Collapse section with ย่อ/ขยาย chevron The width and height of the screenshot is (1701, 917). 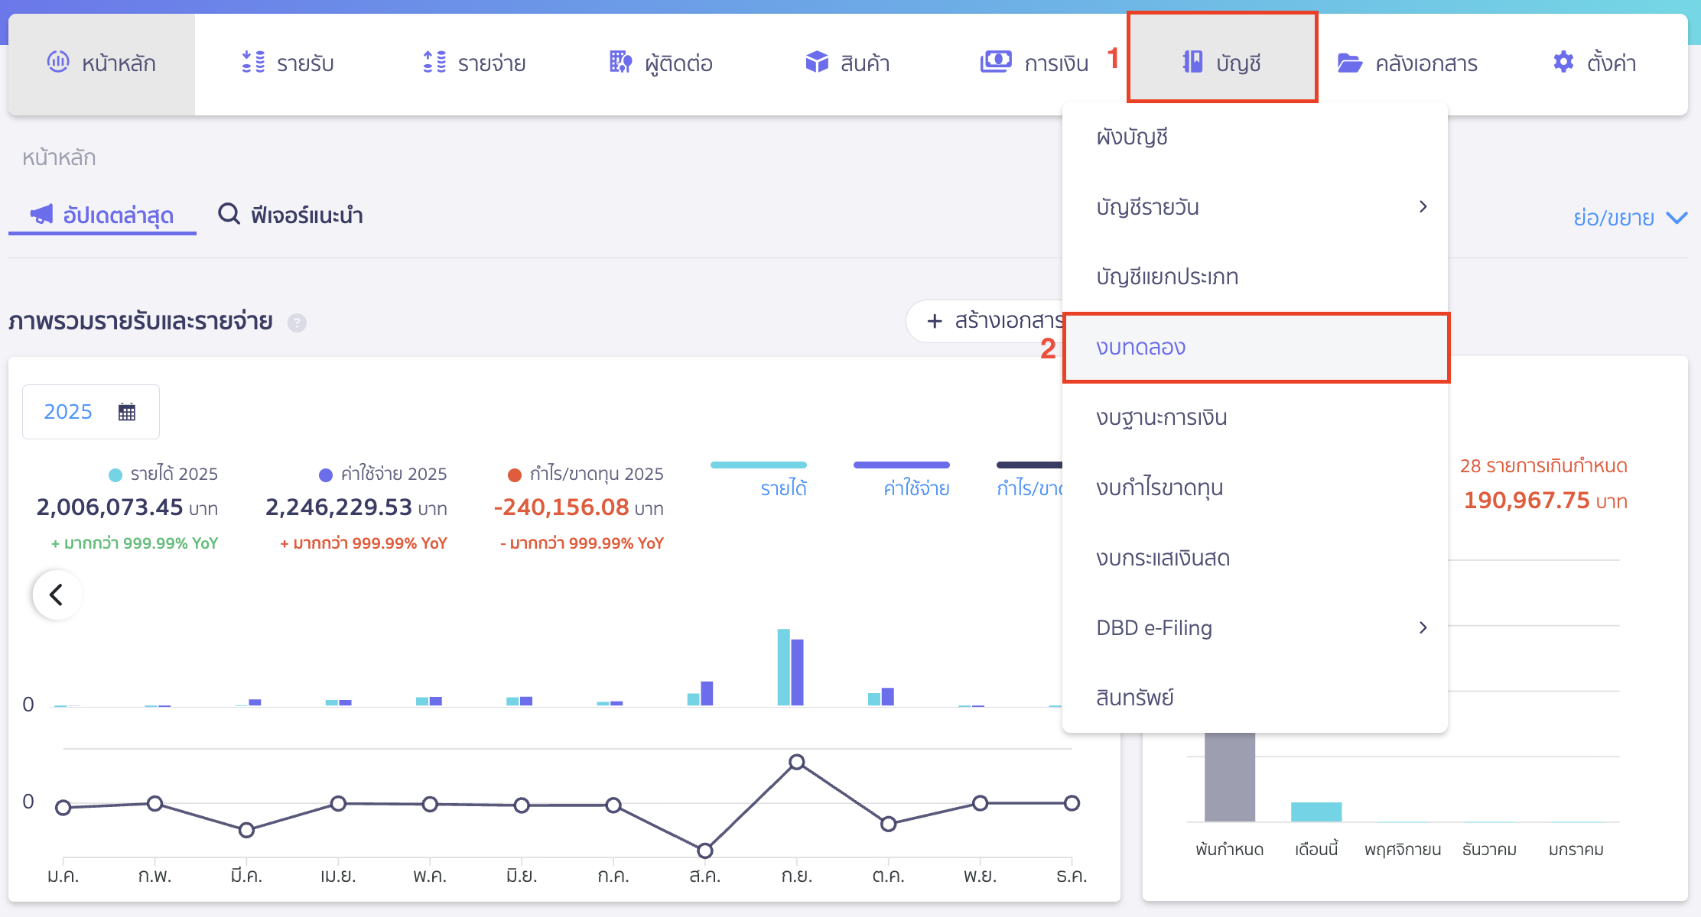[x=1677, y=218]
